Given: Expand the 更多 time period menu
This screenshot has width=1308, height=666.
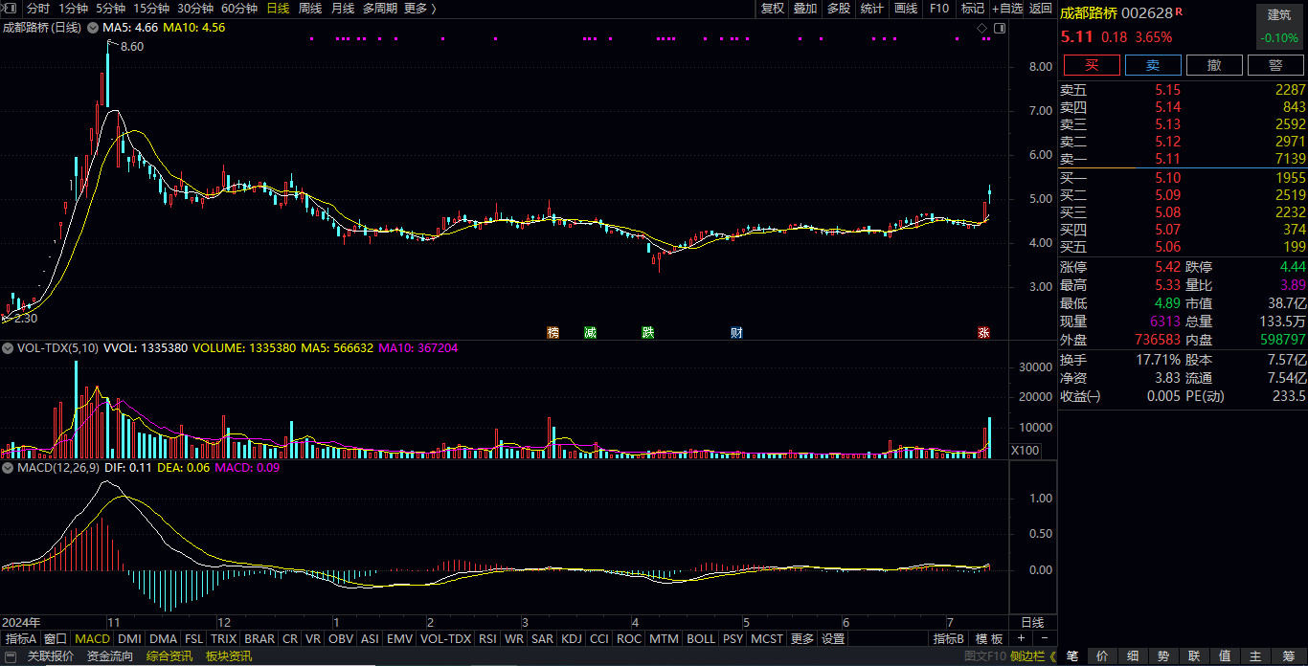Looking at the screenshot, I should pos(419,9).
